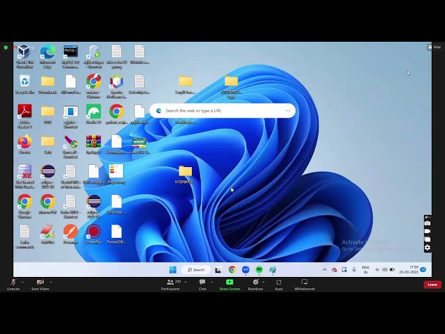
Task: Open the Reactions menu
Action: click(x=255, y=283)
